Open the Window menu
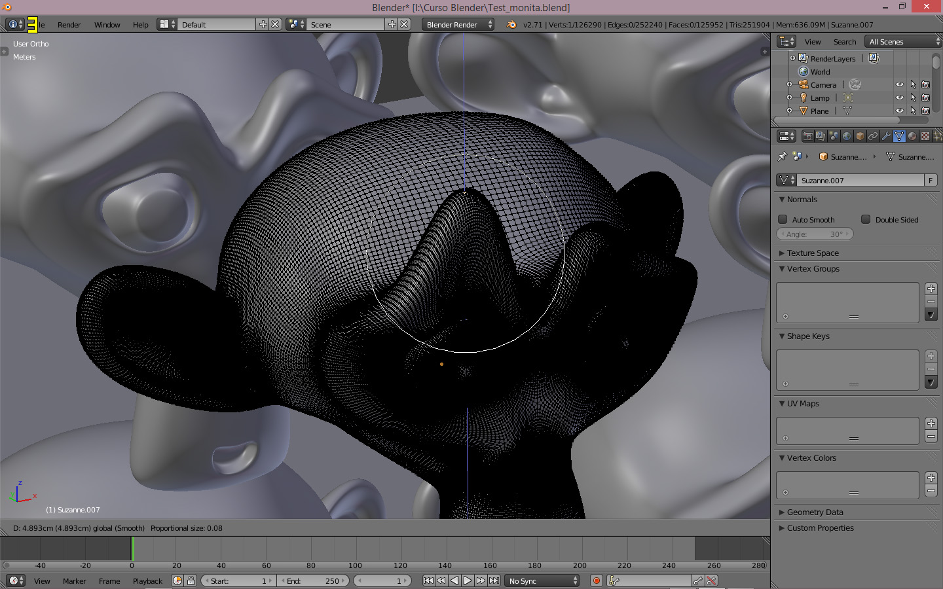The image size is (943, 589). (107, 25)
